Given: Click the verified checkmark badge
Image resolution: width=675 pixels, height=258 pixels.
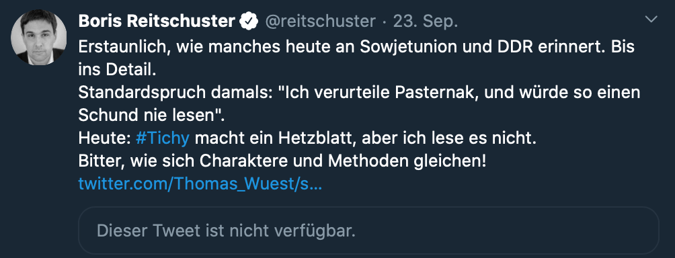Looking at the screenshot, I should 249,21.
